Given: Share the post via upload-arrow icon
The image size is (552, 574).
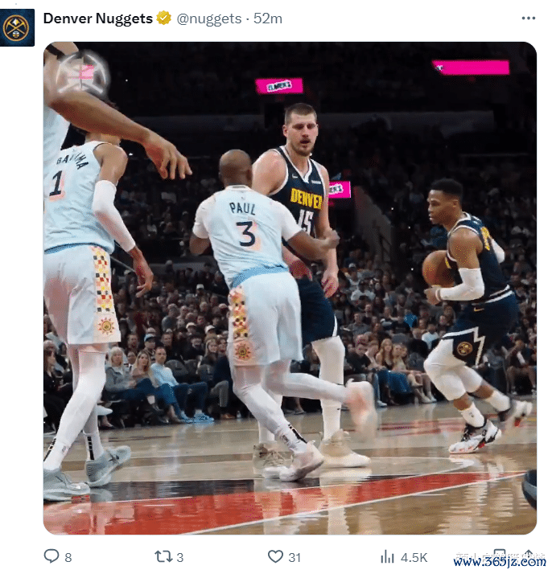Looking at the screenshot, I should coord(528,553).
